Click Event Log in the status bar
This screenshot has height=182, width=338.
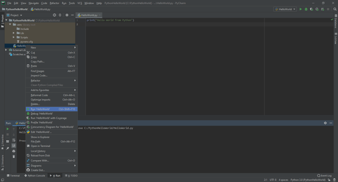pos(324,176)
